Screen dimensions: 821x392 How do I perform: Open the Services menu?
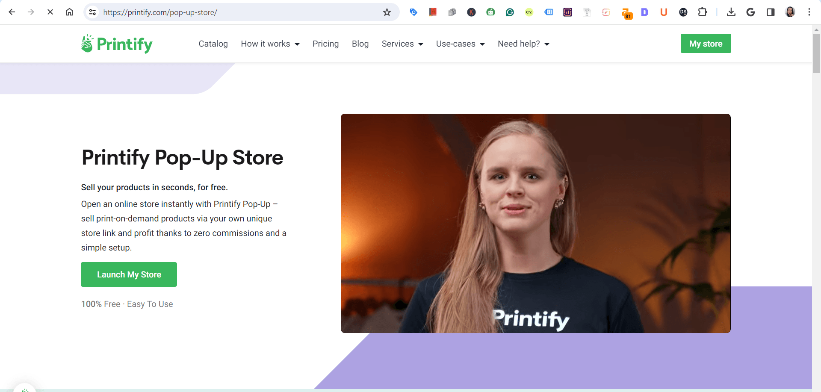point(402,44)
